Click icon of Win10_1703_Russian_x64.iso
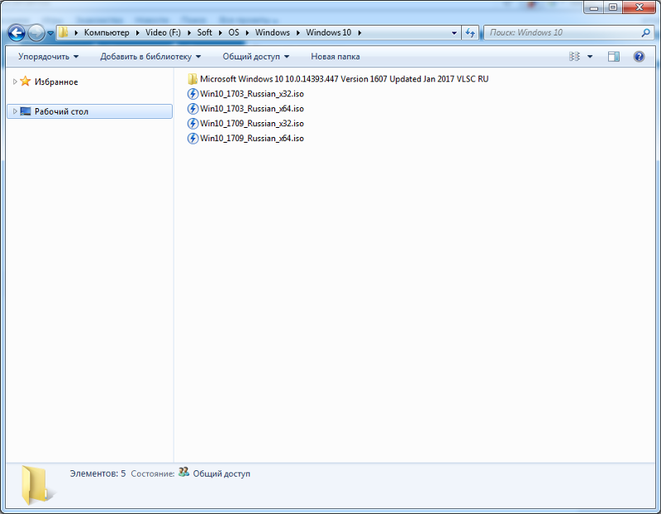Screen dimensions: 661x514 pyautogui.click(x=193, y=109)
